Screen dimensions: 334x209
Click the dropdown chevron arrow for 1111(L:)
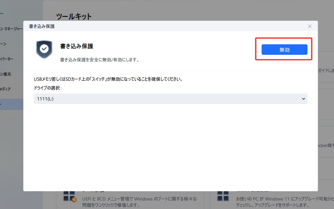click(303, 99)
